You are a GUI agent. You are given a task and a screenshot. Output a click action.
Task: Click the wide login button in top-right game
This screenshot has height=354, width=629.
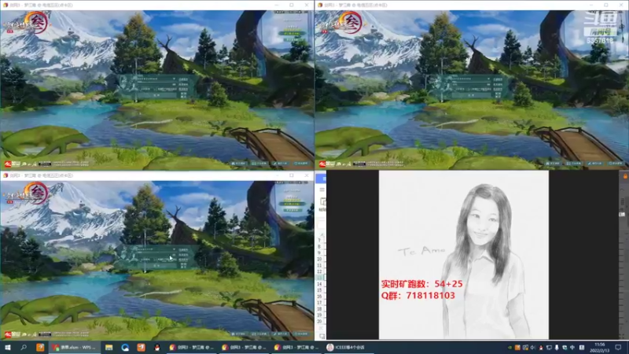pyautogui.click(x=471, y=95)
